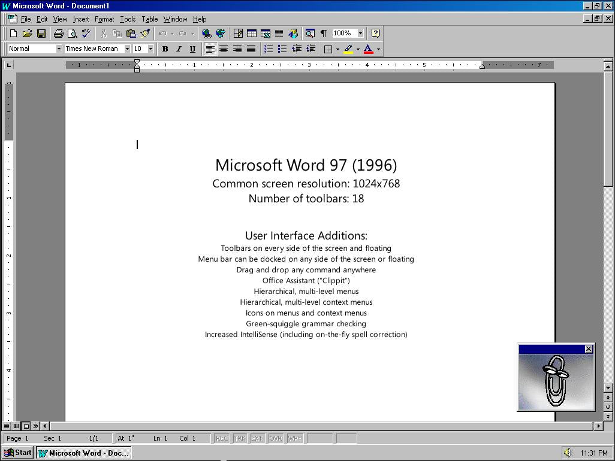Open the Times New Roman font dropdown

[127, 49]
